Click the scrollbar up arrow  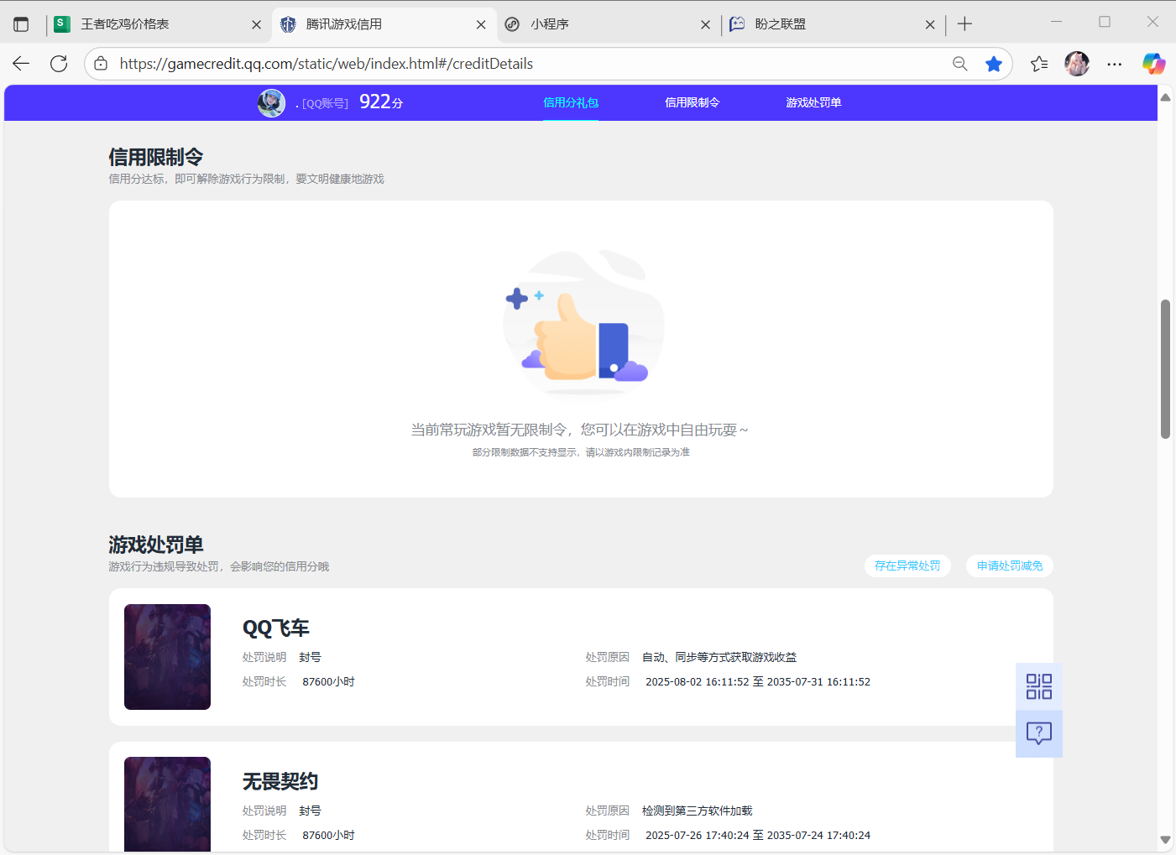pyautogui.click(x=1165, y=97)
